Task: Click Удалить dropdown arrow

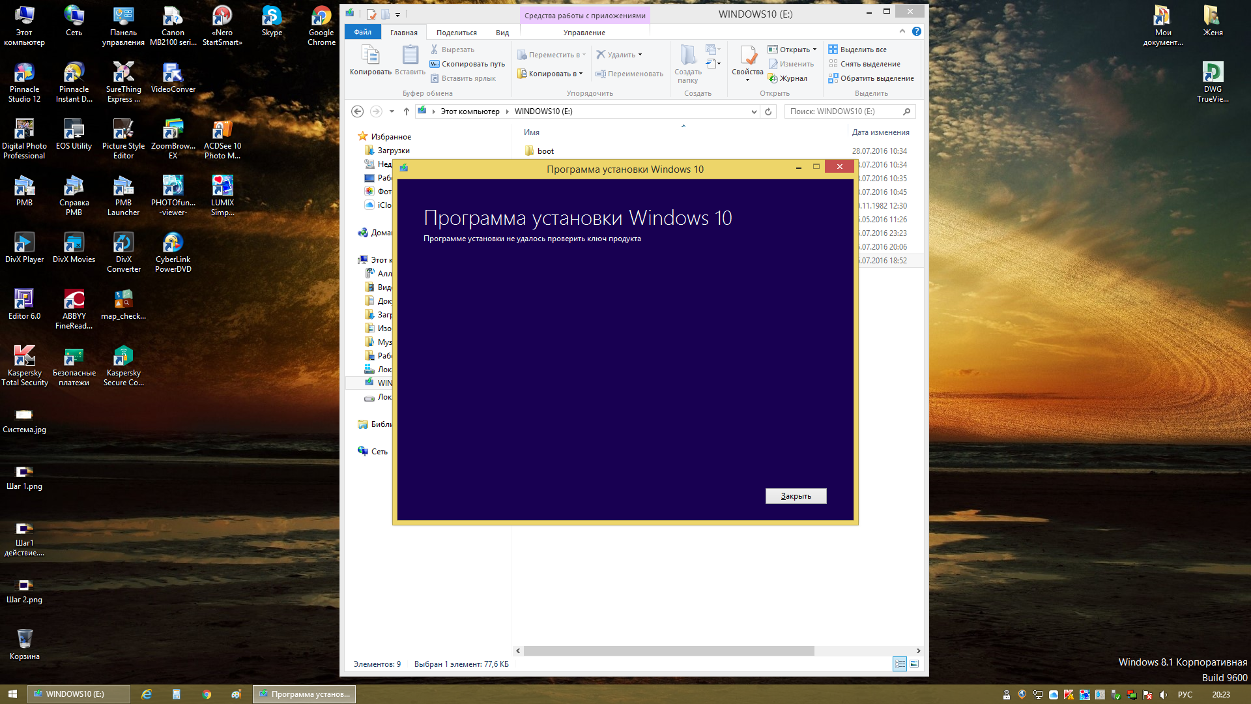Action: click(x=640, y=54)
